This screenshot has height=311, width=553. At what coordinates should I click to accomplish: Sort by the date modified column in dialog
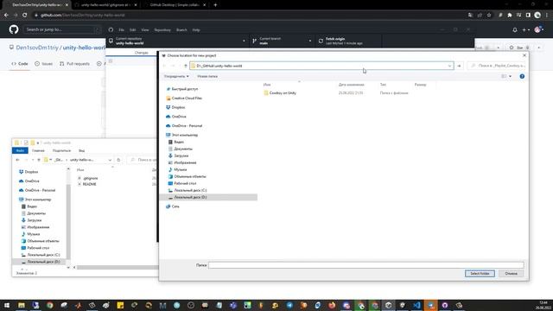click(x=352, y=85)
